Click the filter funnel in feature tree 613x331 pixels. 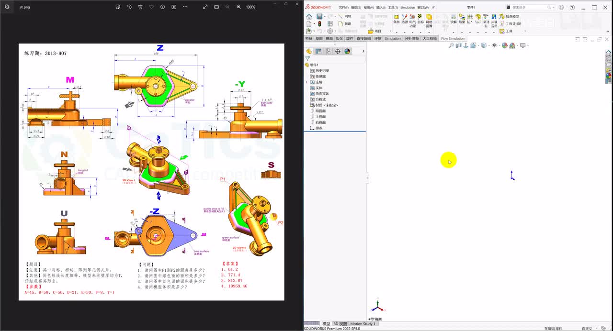click(307, 58)
